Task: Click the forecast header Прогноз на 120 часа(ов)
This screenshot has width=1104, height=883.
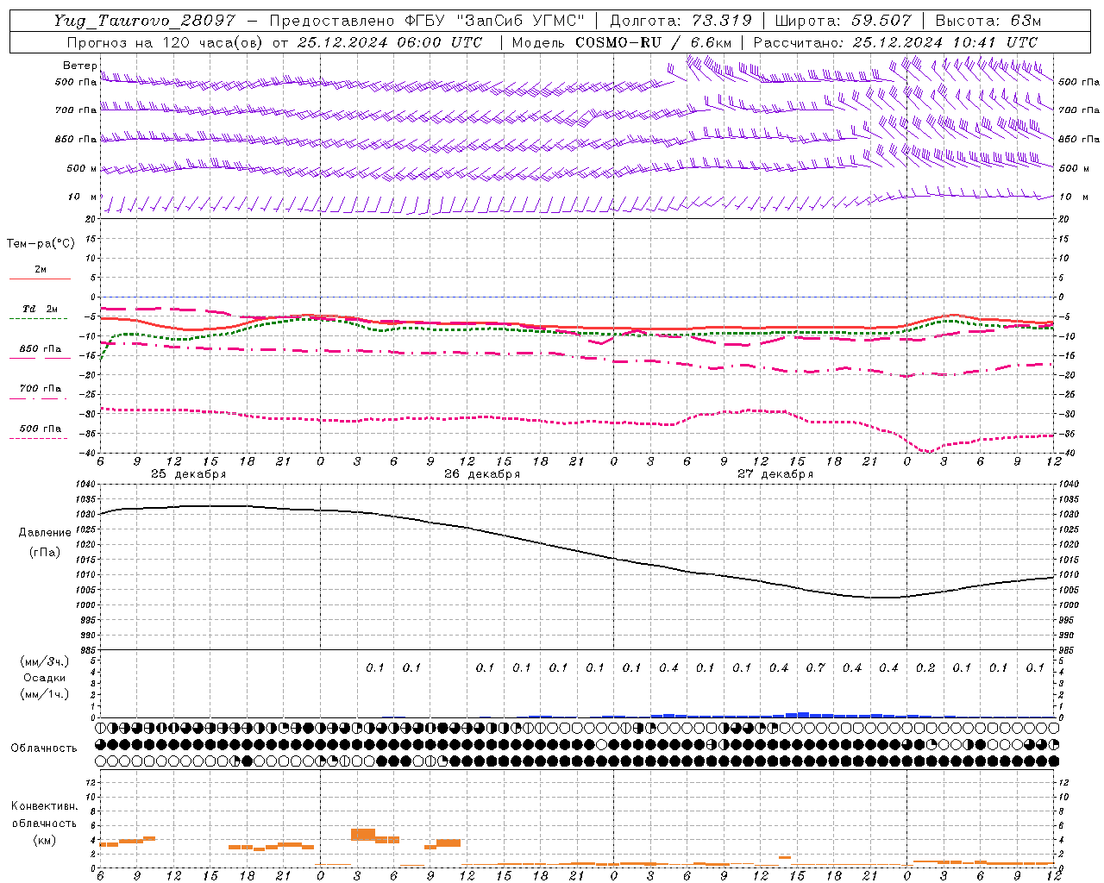Action: click(x=165, y=42)
